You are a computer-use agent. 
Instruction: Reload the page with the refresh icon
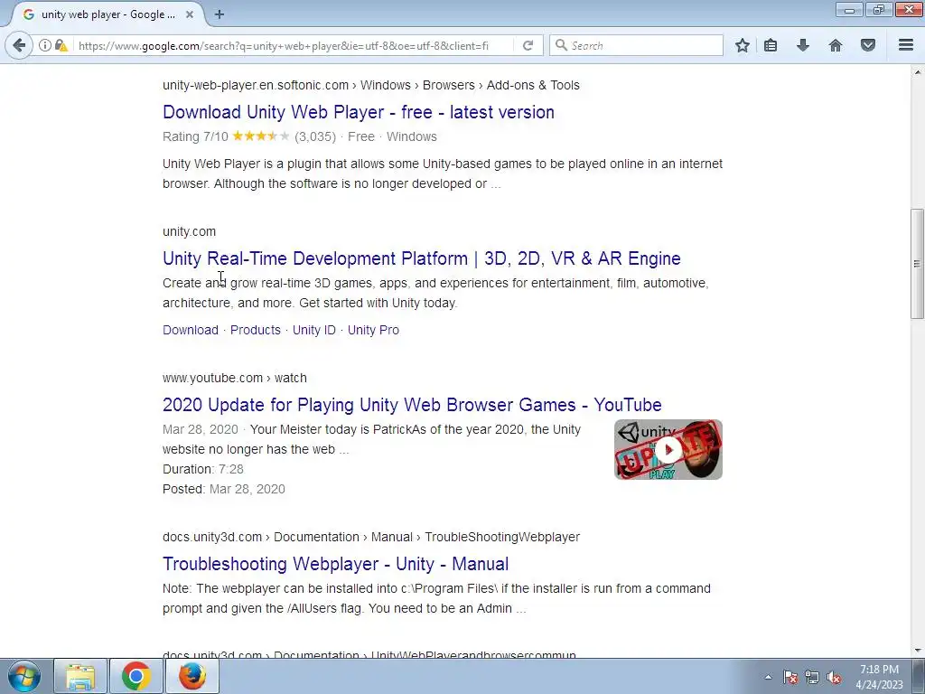(x=528, y=45)
